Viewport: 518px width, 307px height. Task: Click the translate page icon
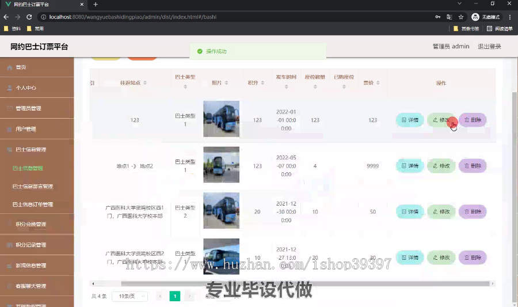(x=450, y=17)
